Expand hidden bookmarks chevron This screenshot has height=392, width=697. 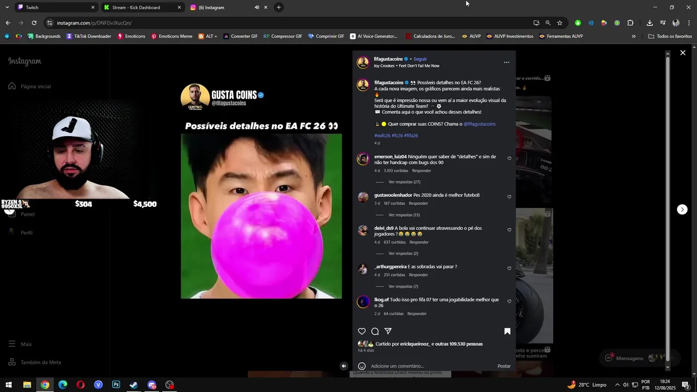pyautogui.click(x=633, y=36)
